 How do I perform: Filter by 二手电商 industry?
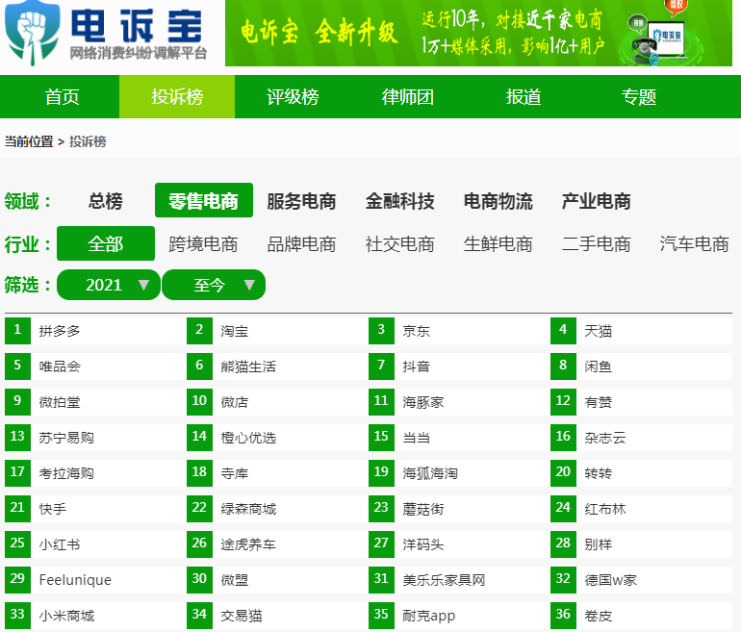[x=597, y=244]
